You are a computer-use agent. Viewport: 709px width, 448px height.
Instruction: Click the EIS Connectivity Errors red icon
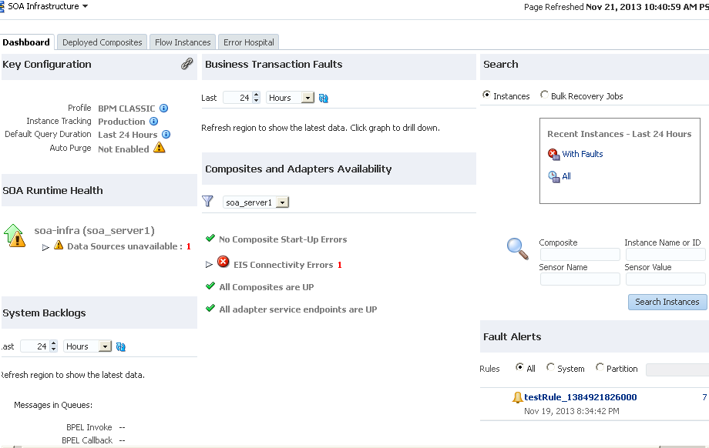click(x=223, y=262)
